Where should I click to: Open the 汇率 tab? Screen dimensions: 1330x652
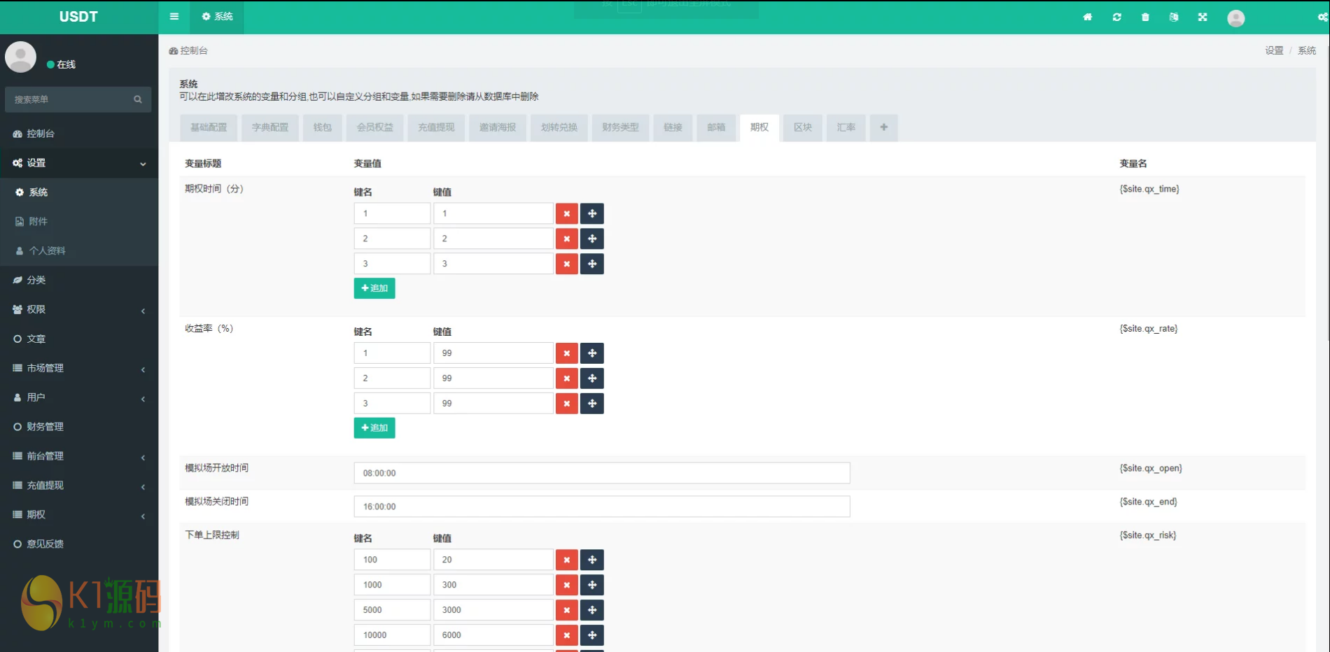846,127
